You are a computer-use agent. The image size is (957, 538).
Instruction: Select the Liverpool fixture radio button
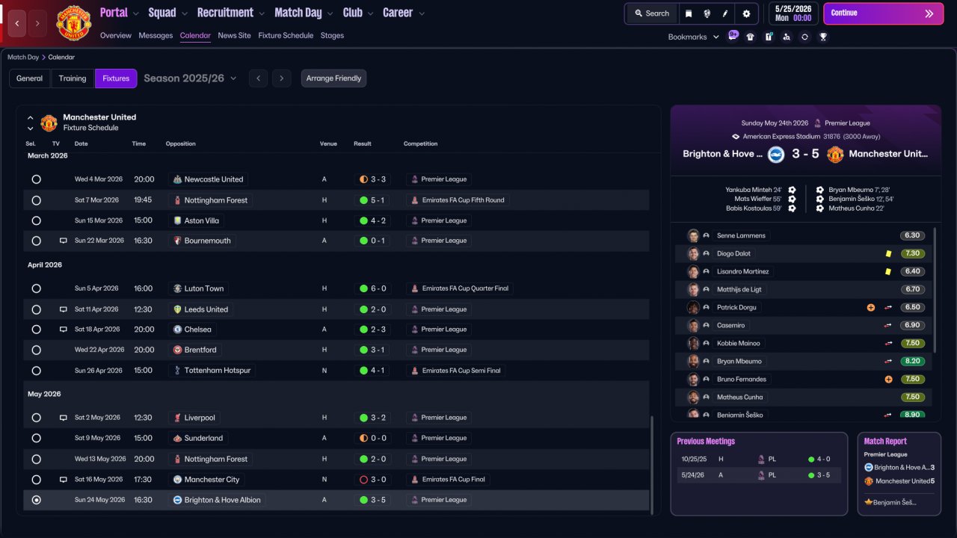36,418
